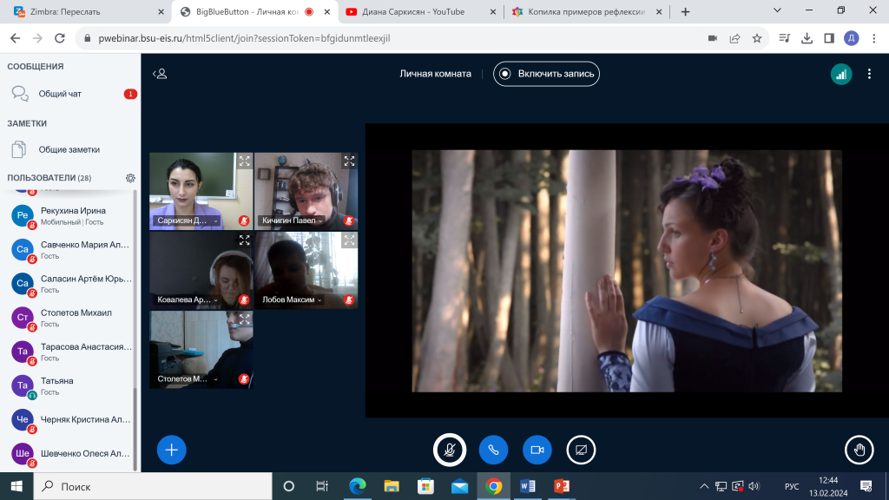Image resolution: width=889 pixels, height=500 pixels.
Task: Show hidden system tray icons
Action: (703, 486)
